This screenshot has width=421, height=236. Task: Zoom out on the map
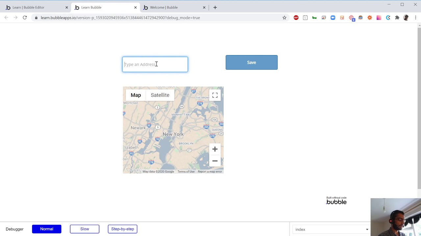pos(215,161)
